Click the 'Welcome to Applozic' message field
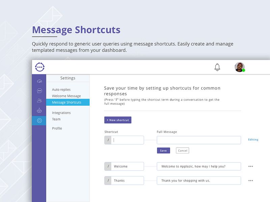 click(199, 166)
